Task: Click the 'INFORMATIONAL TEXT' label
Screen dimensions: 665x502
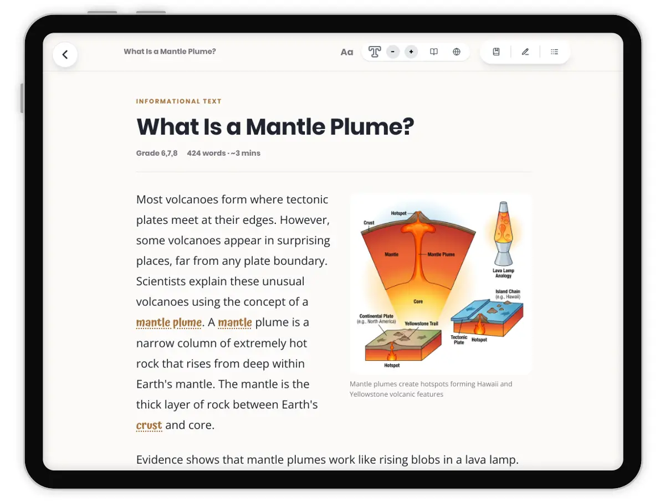Action: click(179, 101)
